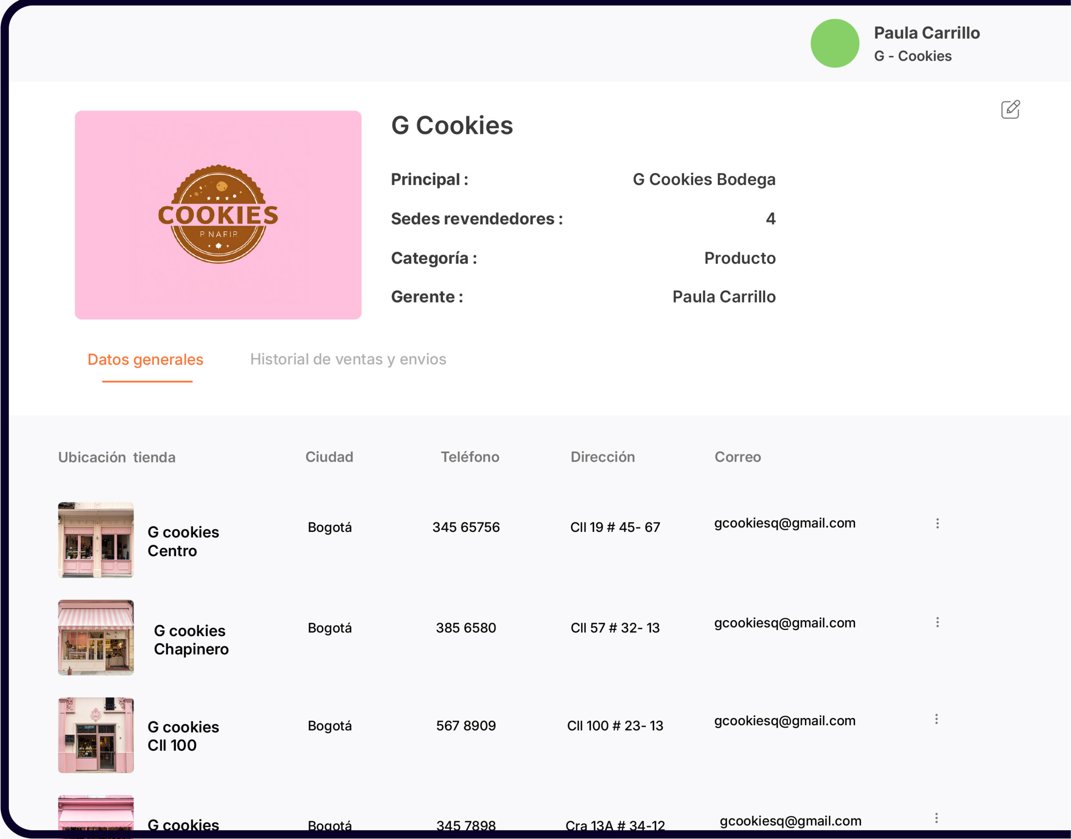Click the G cookies Cll 100 store thumbnail
This screenshot has width=1071, height=839.
[96, 735]
